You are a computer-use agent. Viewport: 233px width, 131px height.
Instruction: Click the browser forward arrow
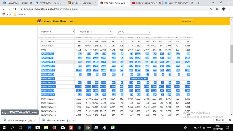9,9
